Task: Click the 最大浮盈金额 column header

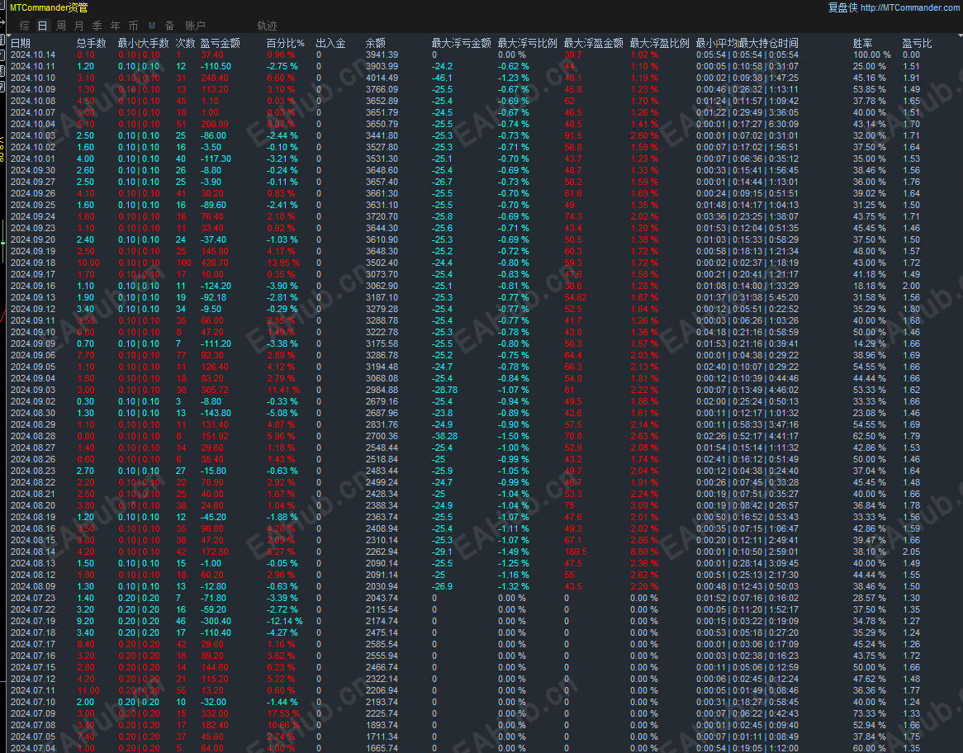Action: click(594, 43)
